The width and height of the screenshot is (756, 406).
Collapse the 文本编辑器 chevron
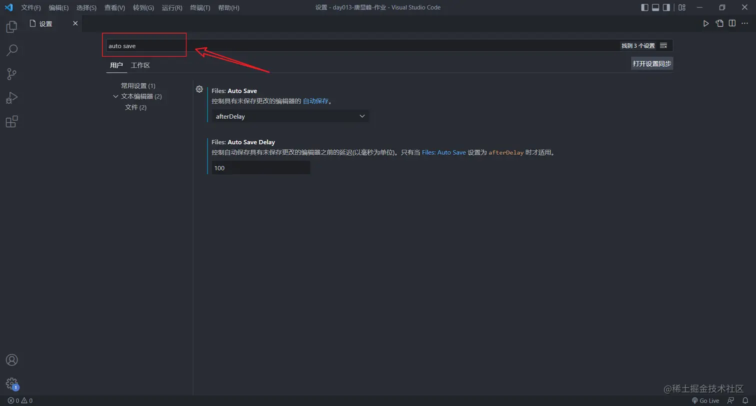tap(115, 96)
